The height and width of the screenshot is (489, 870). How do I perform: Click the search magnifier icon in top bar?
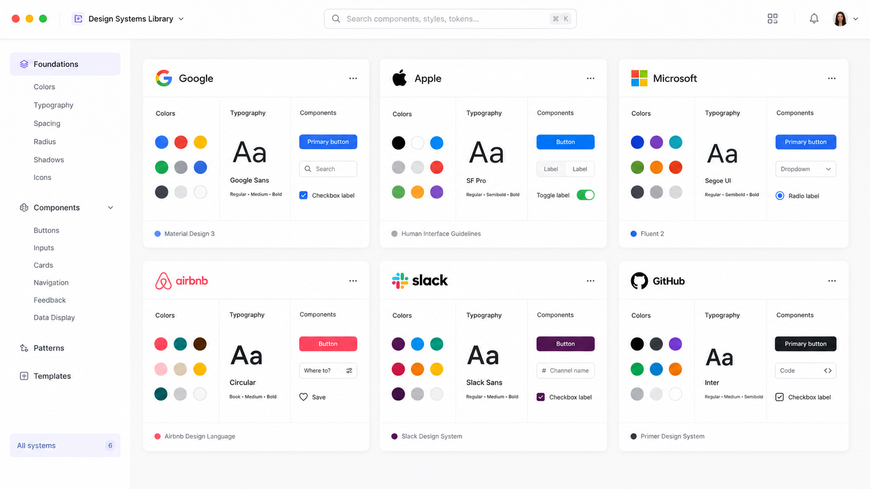point(336,19)
